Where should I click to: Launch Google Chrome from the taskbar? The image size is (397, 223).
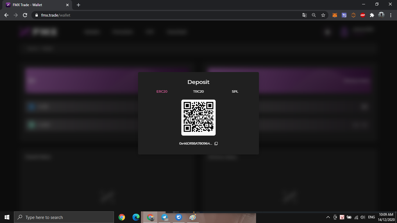[122, 217]
